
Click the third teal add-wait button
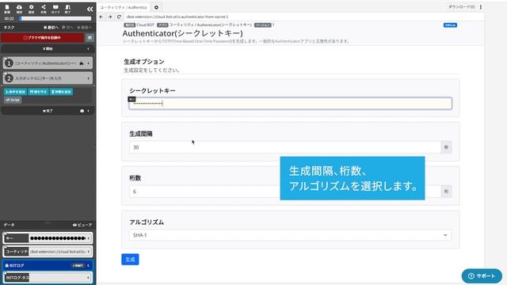click(x=61, y=92)
